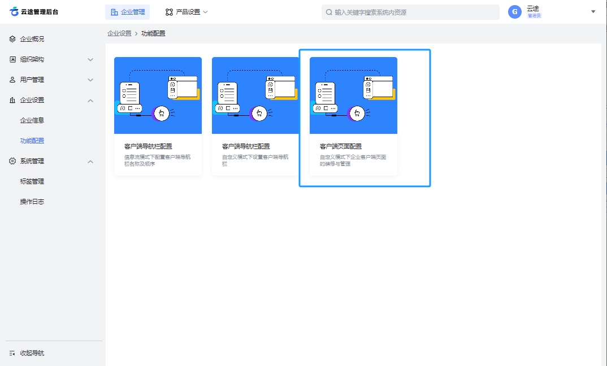Click description 自定义模式下企业客户端页面的装修与管理
This screenshot has width=607, height=366.
(x=353, y=160)
